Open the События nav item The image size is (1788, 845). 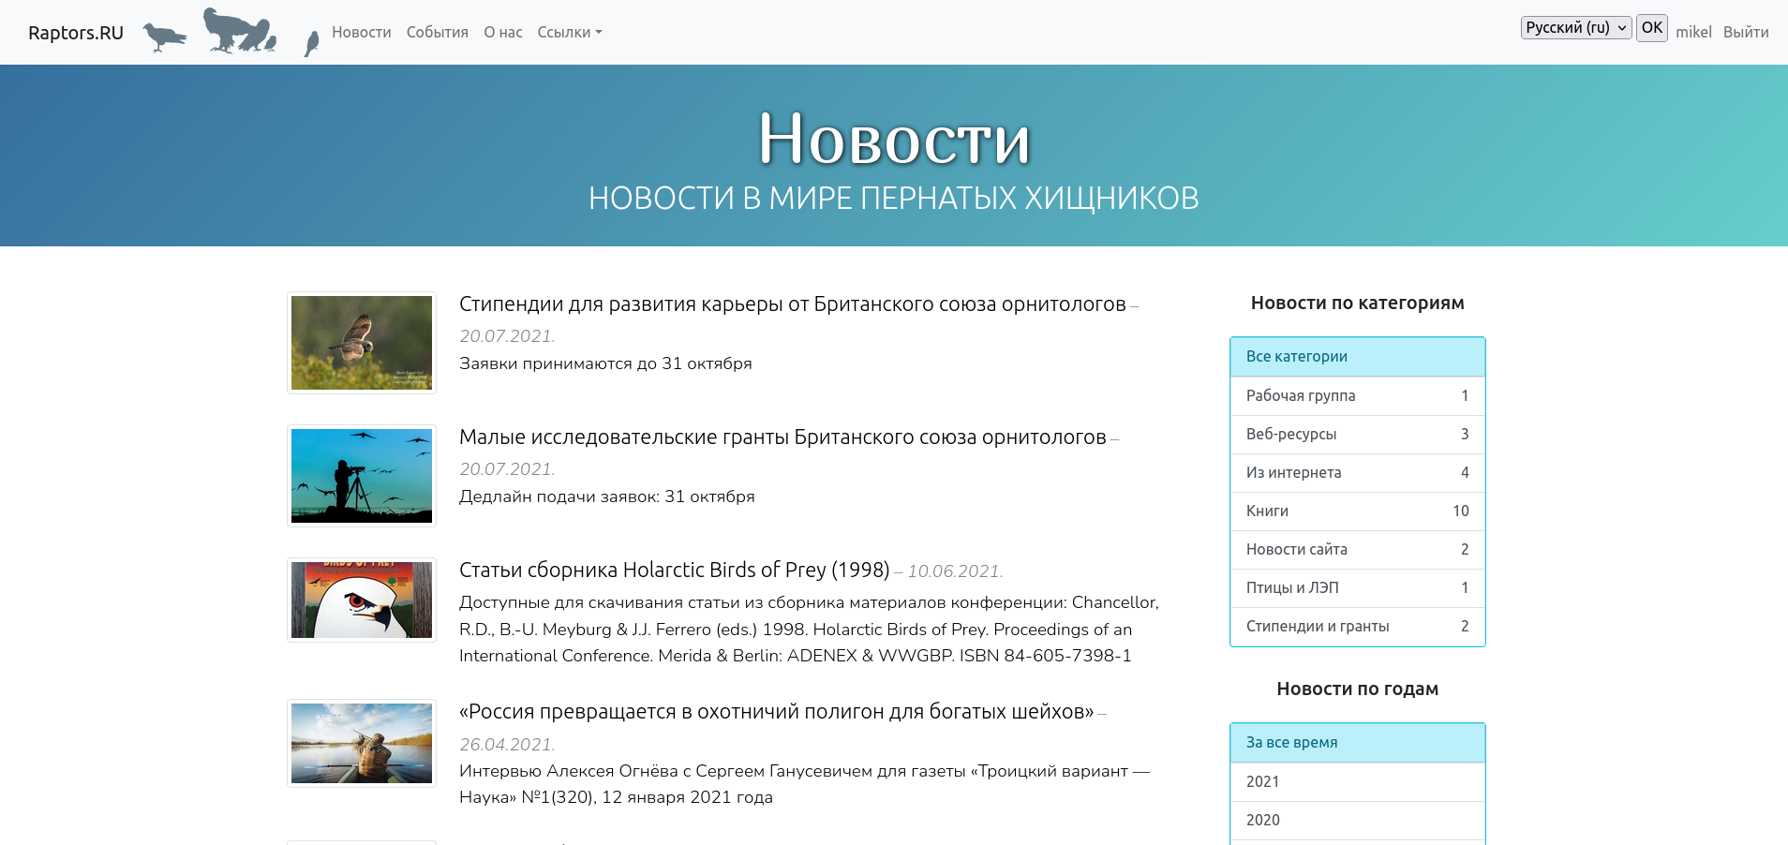[x=437, y=32]
